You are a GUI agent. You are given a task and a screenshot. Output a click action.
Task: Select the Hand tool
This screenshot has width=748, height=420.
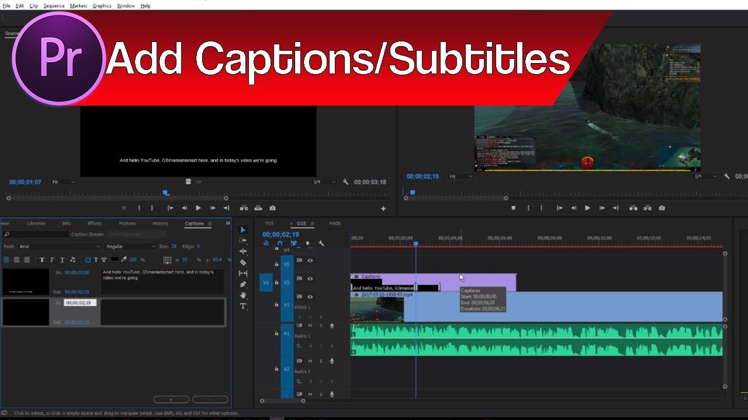coord(243,295)
